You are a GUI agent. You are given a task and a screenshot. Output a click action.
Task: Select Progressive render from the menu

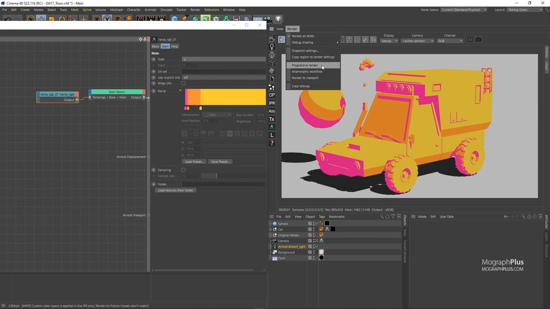305,65
